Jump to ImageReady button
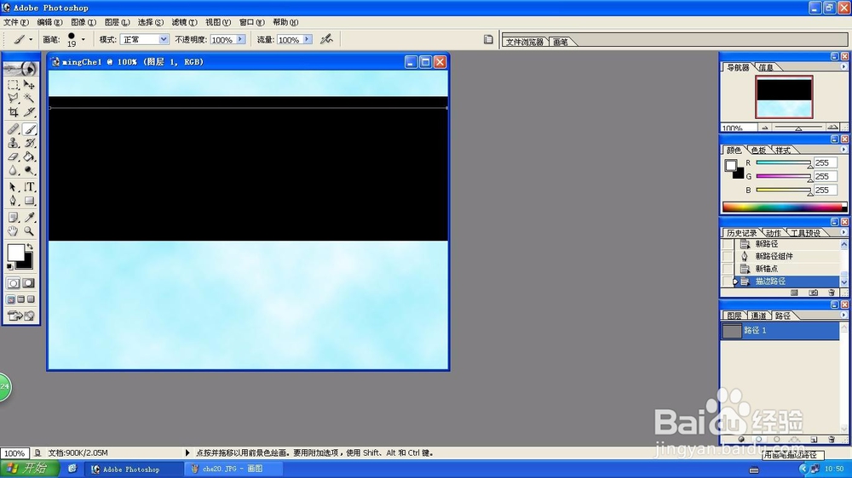The width and height of the screenshot is (852, 478). pos(20,316)
